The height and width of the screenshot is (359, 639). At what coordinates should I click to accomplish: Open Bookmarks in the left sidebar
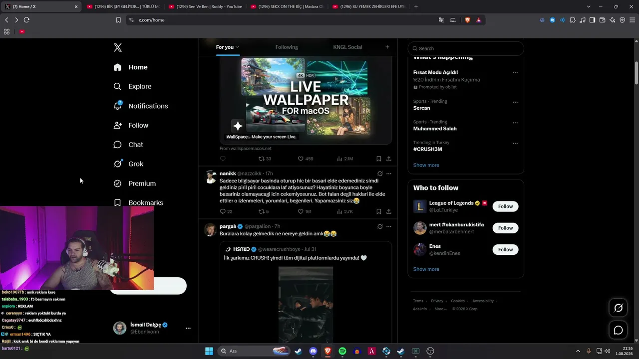pyautogui.click(x=138, y=202)
